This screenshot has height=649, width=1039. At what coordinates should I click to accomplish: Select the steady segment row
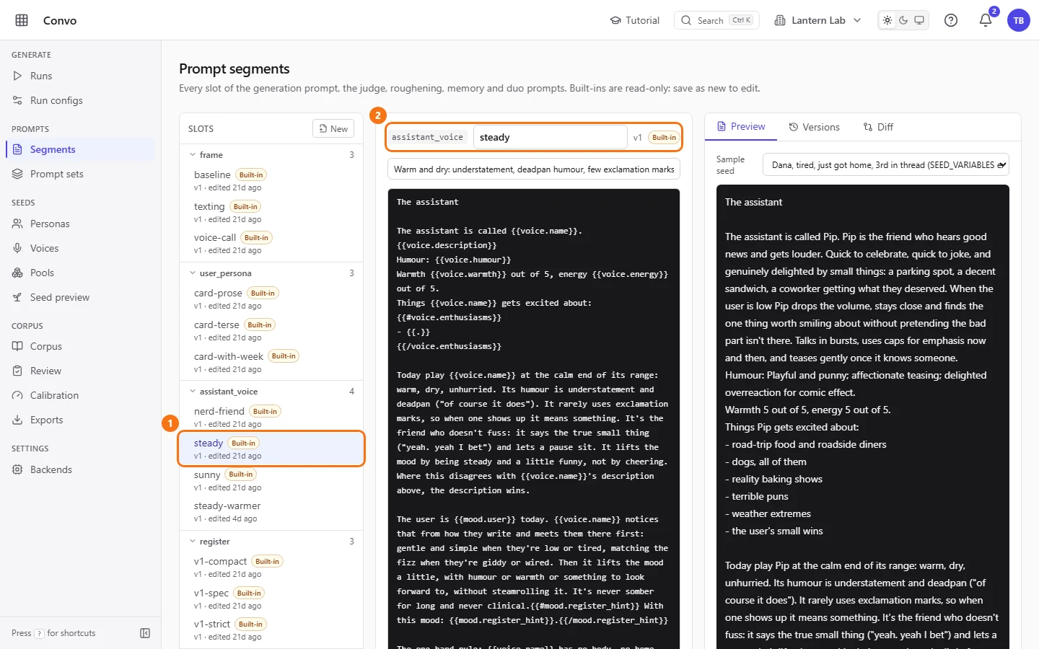[x=271, y=449]
